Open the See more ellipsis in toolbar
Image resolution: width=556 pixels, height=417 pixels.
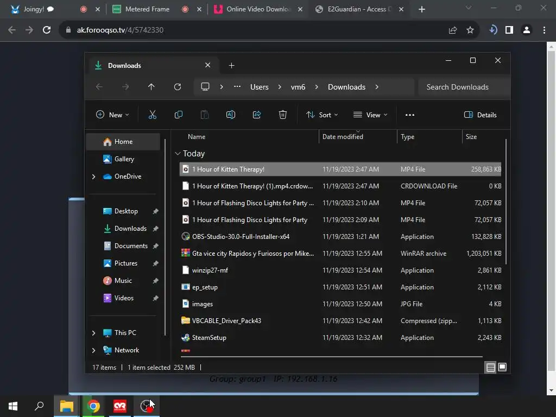[x=410, y=115]
